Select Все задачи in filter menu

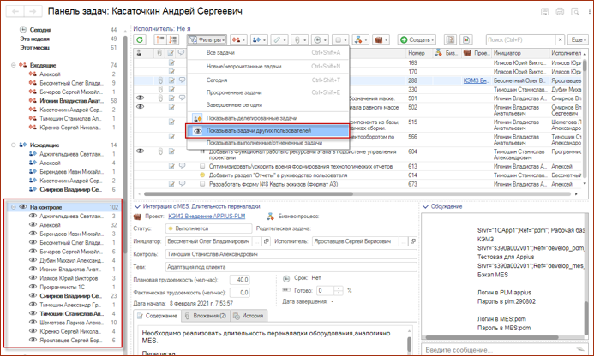click(x=267, y=52)
